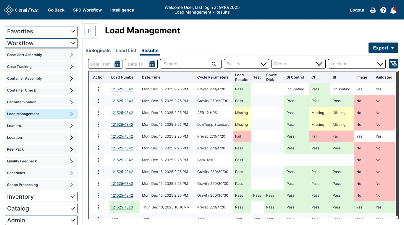This screenshot has width=404, height=225.
Task: Select Loaners in Workflow menu
Action: (x=41, y=126)
